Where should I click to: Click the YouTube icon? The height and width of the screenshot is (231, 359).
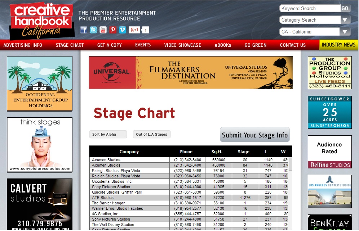(103, 30)
